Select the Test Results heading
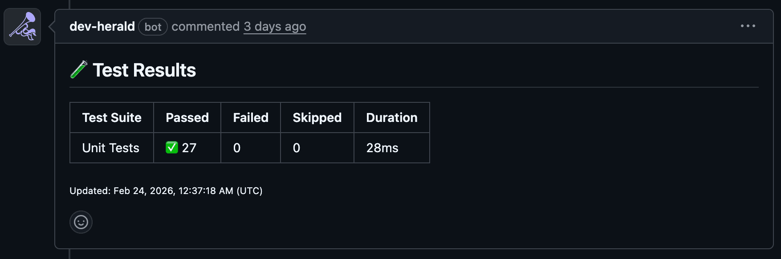781x259 pixels. (x=144, y=70)
